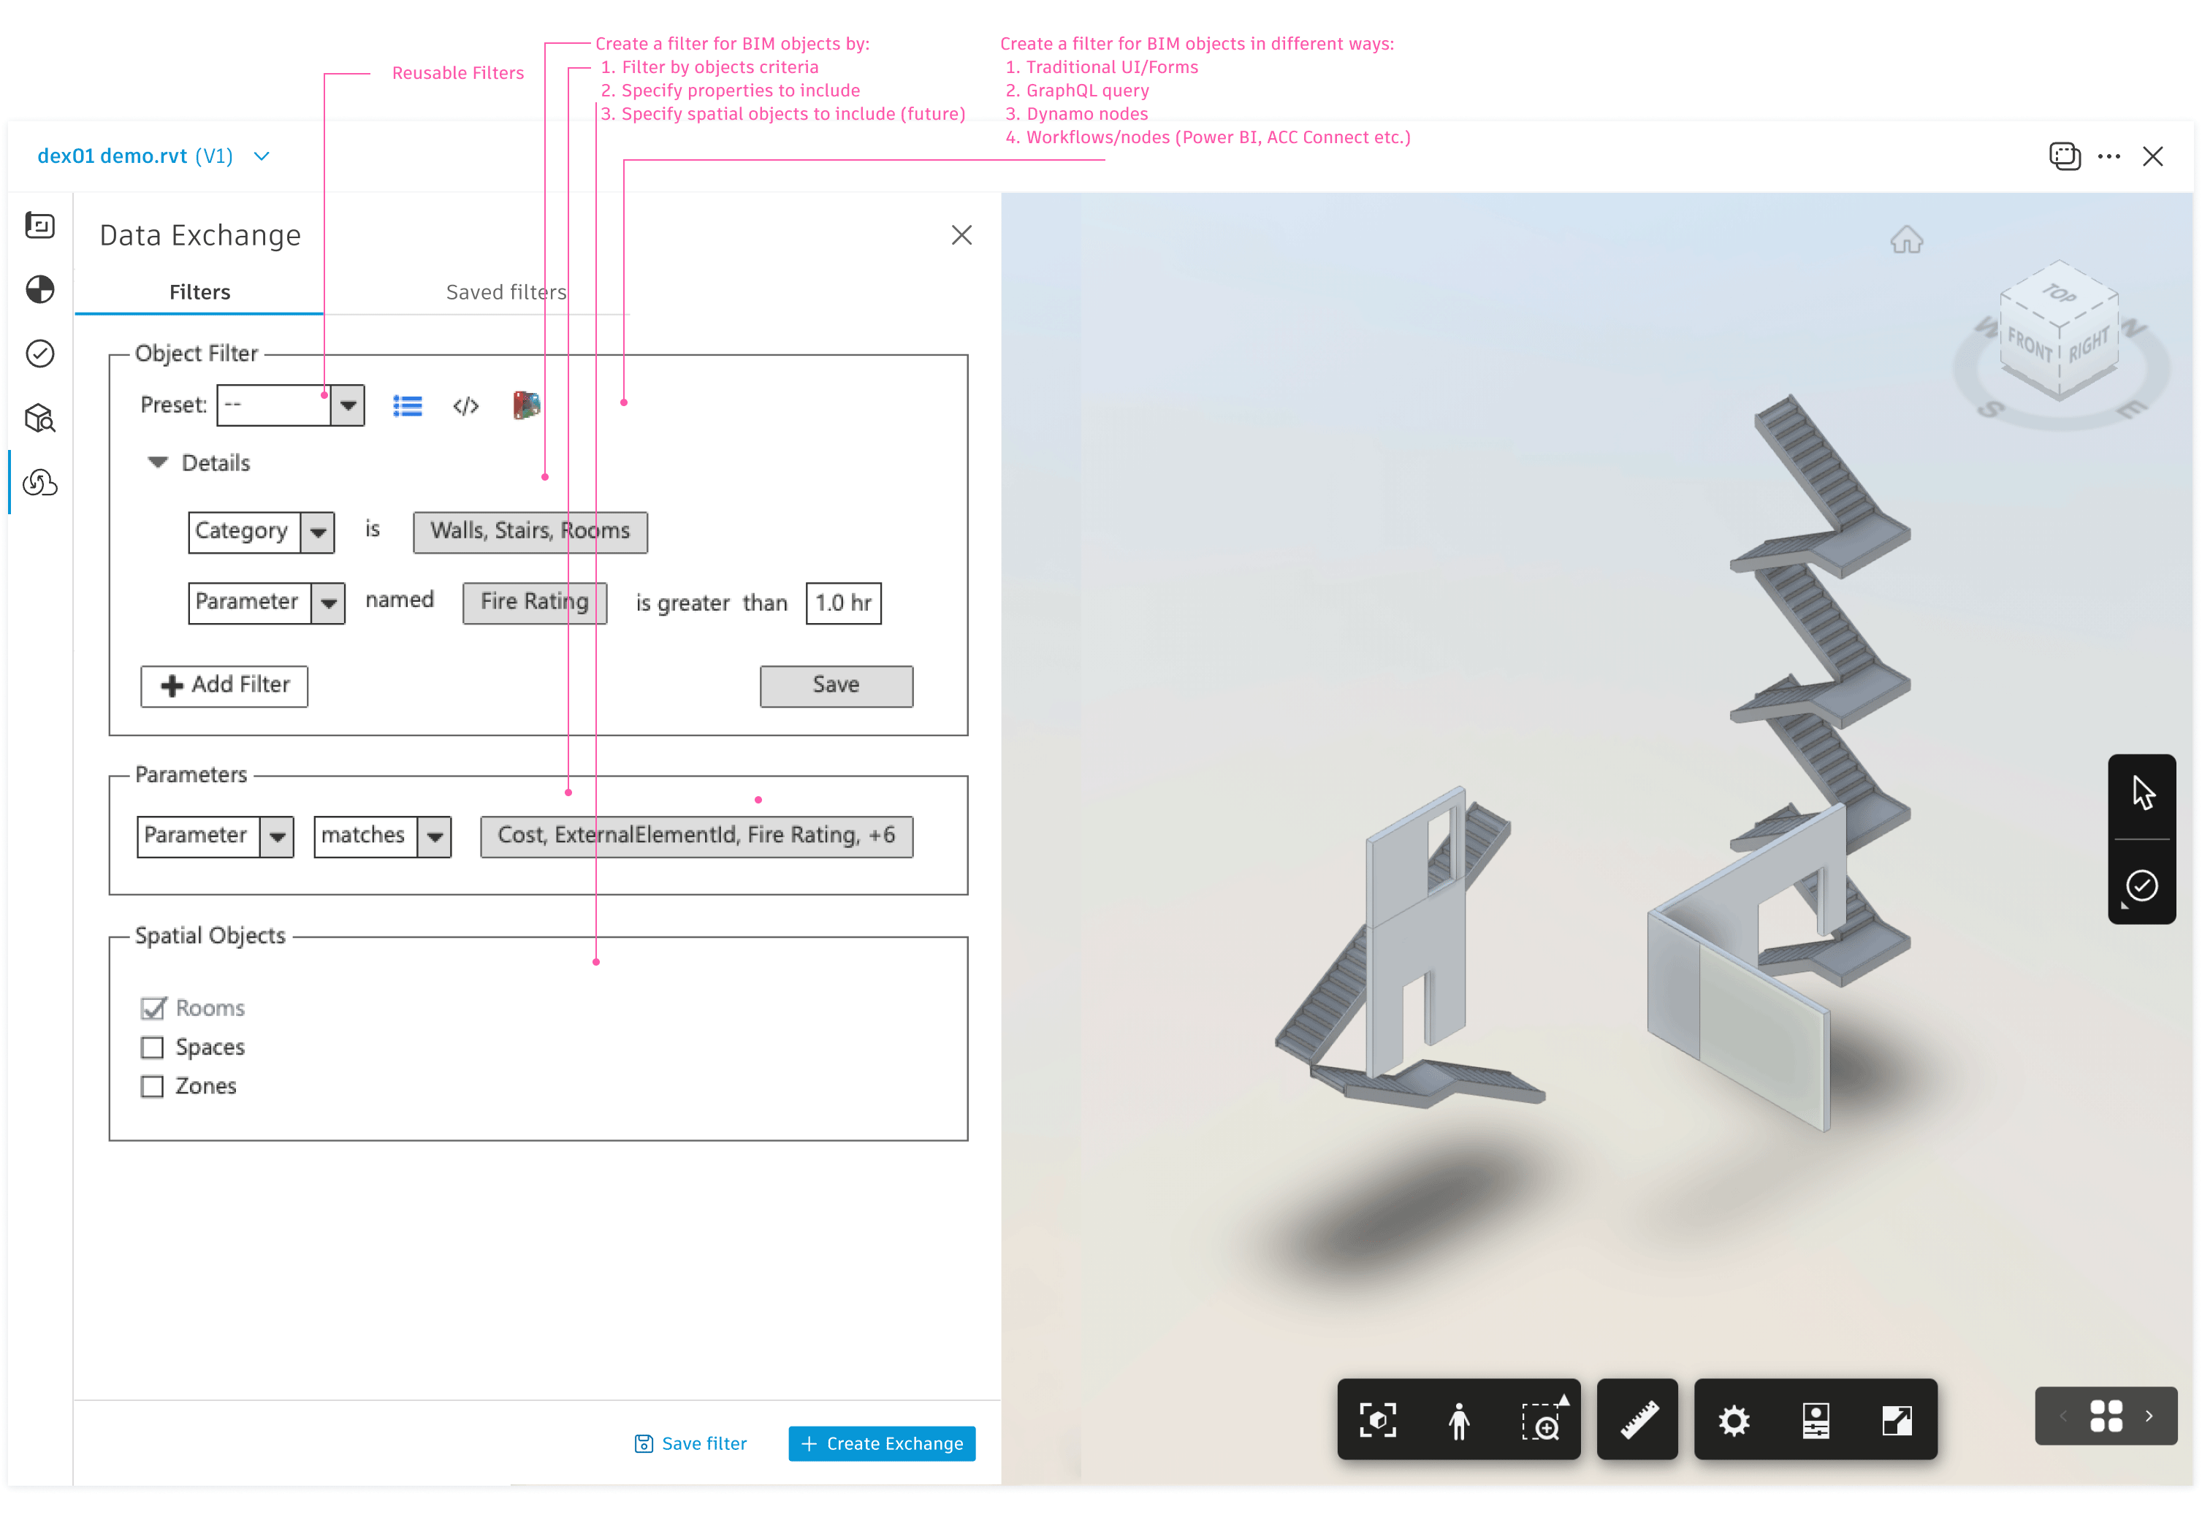
Task: Click the RIGHT face of the view cube
Action: pos(2089,343)
